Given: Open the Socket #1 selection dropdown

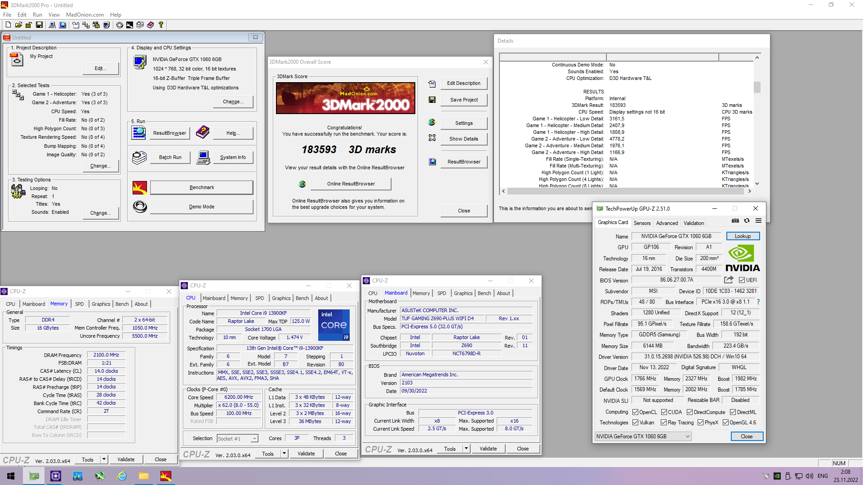Looking at the screenshot, I should pos(237,439).
